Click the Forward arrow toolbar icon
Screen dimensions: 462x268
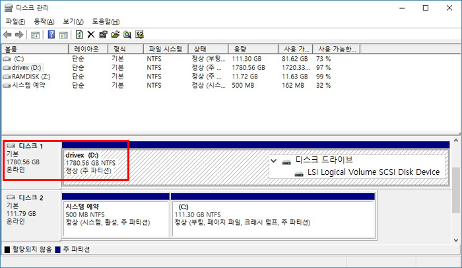[19, 35]
